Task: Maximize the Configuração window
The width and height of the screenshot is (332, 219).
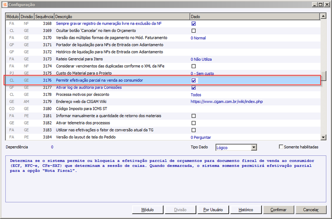Action: tap(320, 5)
